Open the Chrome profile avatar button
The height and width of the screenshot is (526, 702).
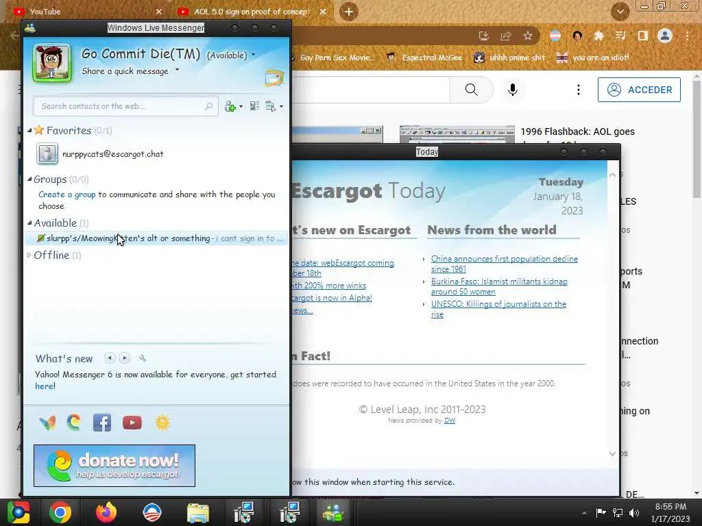pyautogui.click(x=665, y=36)
